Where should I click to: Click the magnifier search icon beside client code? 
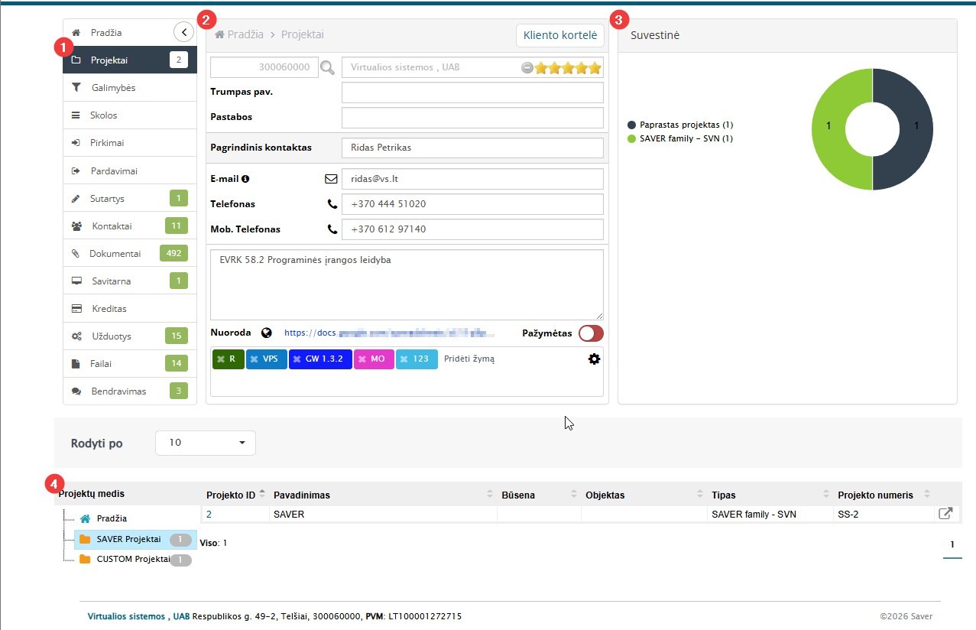click(327, 68)
